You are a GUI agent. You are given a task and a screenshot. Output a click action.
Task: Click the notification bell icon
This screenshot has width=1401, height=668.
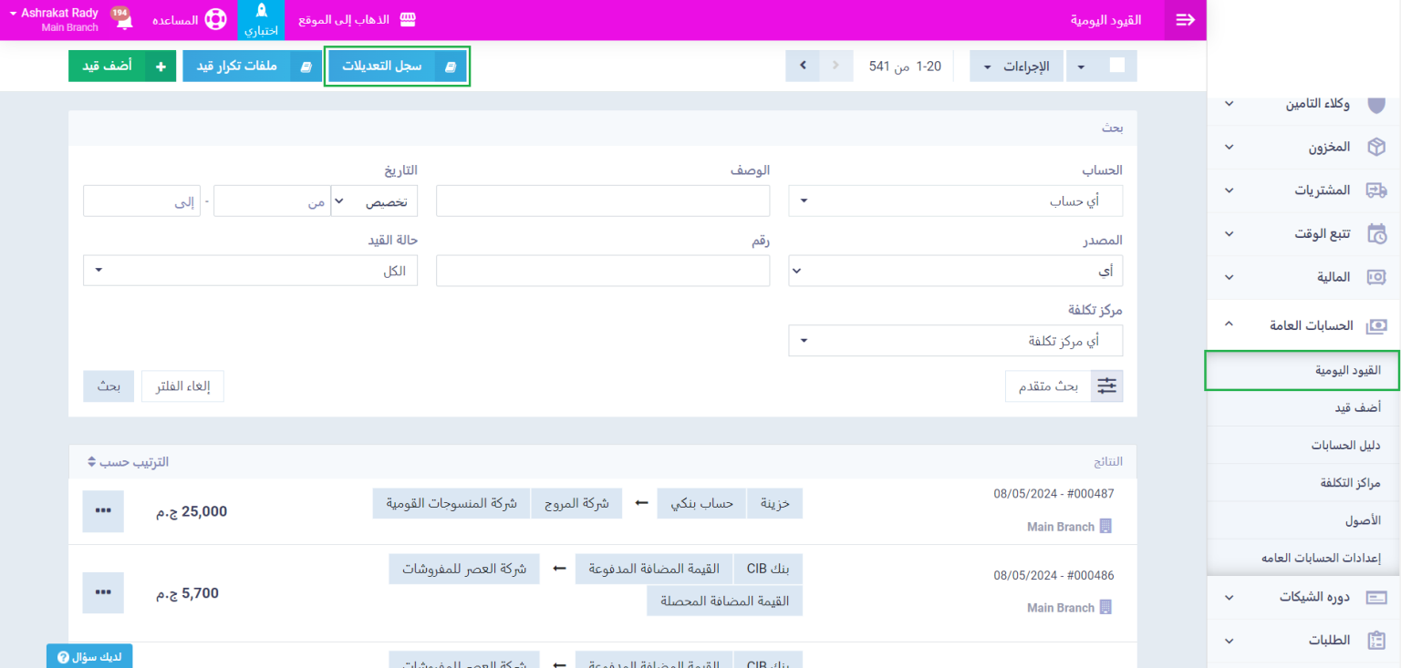point(123,22)
